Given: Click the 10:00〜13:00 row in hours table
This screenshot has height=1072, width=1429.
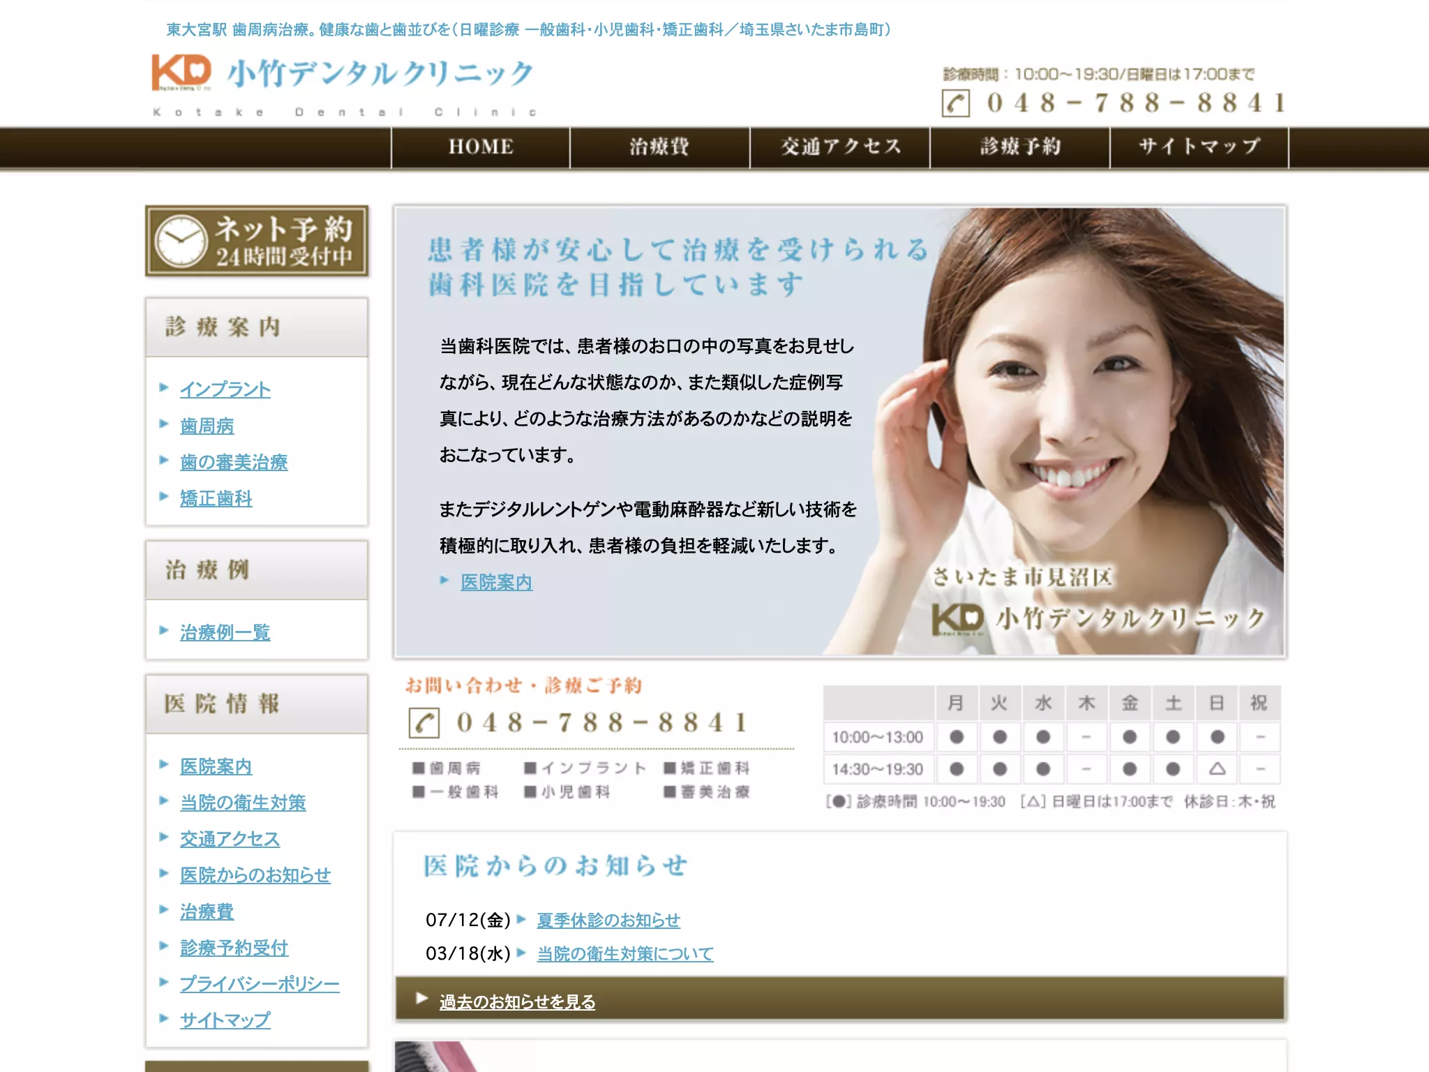Looking at the screenshot, I should pos(1052,737).
